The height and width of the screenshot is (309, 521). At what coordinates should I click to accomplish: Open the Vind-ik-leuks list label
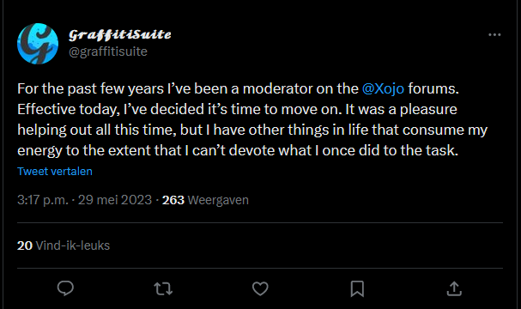coord(73,245)
